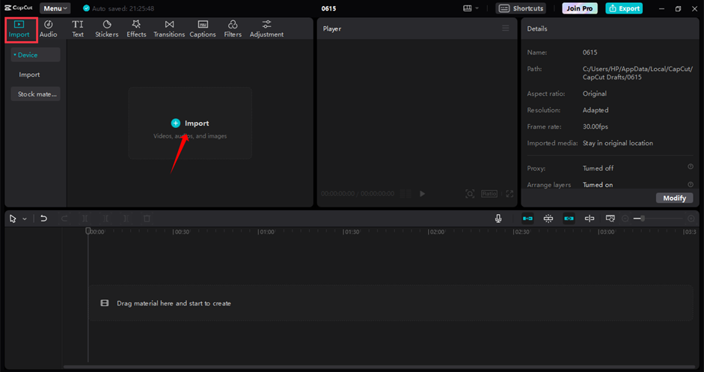Expand the select tool mode dropdown
Screen dimensions: 704x372
click(25, 219)
